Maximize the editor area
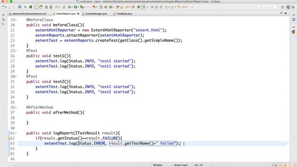Image resolution: width=297 pixels, height=167 pixels. 286,13
